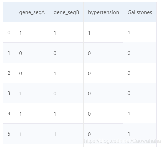Click Gallstones cell in row 1
The width and height of the screenshot is (164, 147).
140,53
